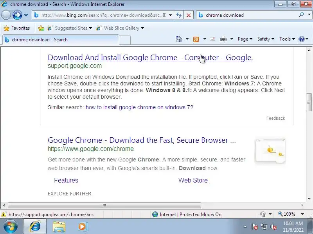This screenshot has width=313, height=234.
Task: Open 'Download And Install Google Chrome' result
Action: coord(150,57)
